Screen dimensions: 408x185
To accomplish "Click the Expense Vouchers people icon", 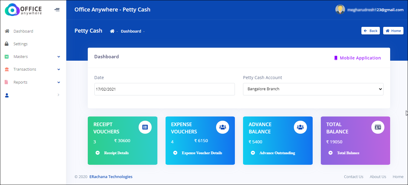I will [222, 127].
